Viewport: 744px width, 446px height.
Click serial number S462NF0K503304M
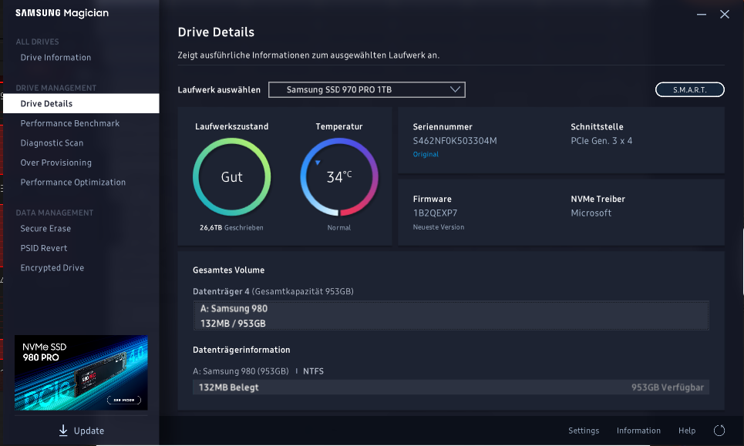pyautogui.click(x=455, y=141)
